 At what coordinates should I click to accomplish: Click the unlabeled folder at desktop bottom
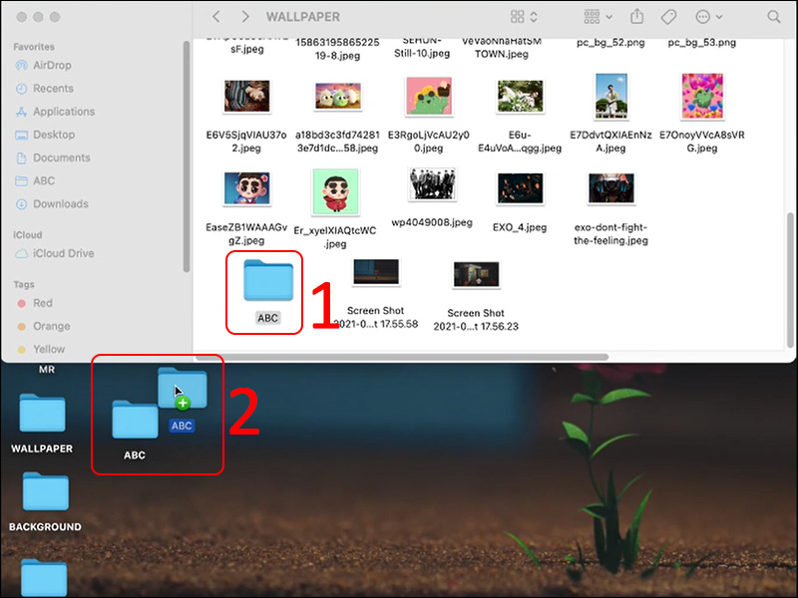(44, 578)
